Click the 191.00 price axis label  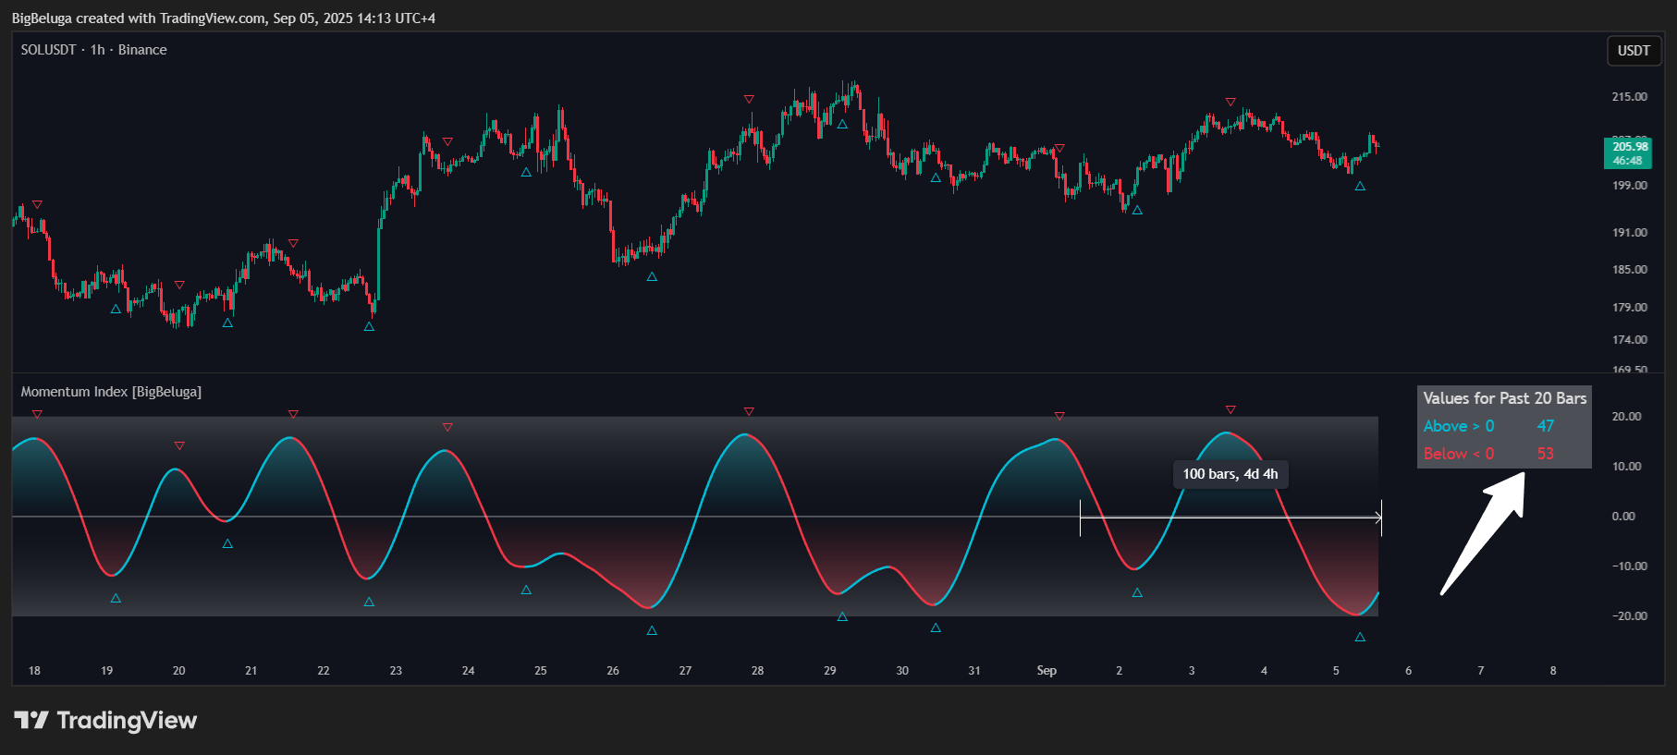coord(1630,233)
